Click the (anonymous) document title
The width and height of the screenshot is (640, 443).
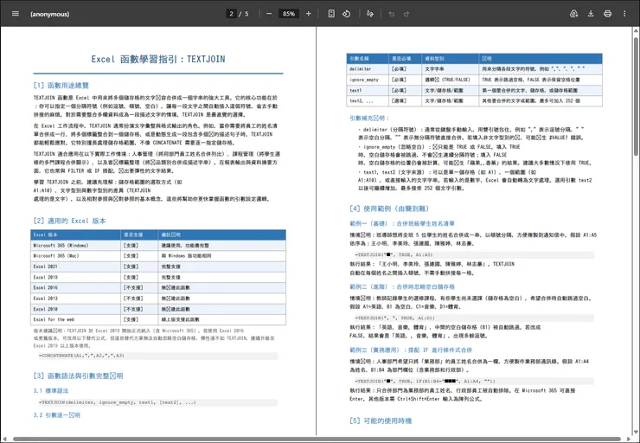click(x=49, y=14)
